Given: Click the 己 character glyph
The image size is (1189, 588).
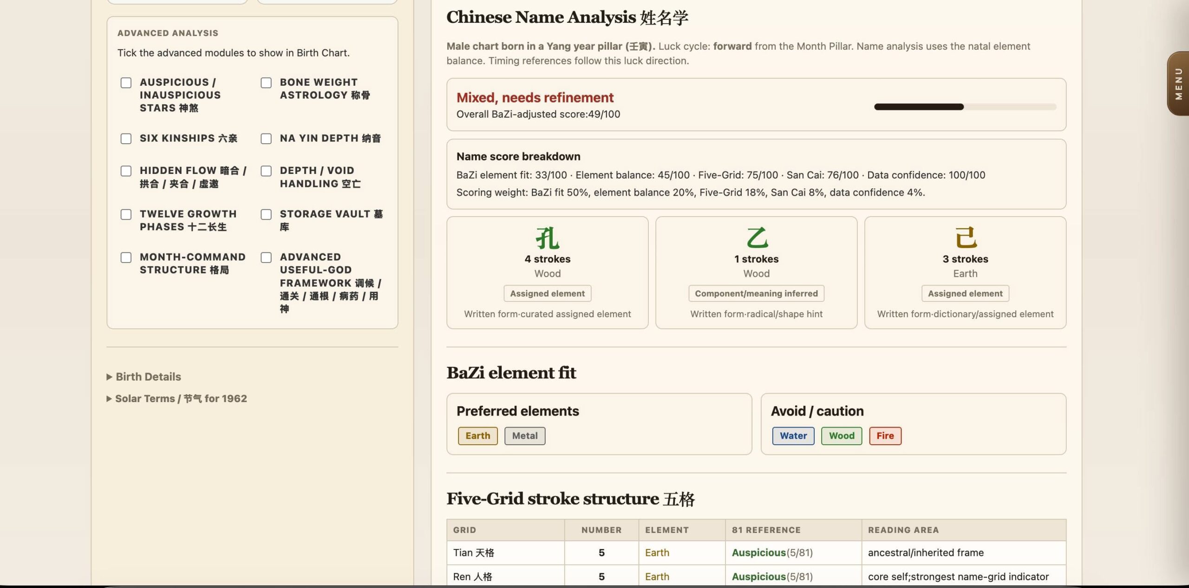Looking at the screenshot, I should (966, 238).
